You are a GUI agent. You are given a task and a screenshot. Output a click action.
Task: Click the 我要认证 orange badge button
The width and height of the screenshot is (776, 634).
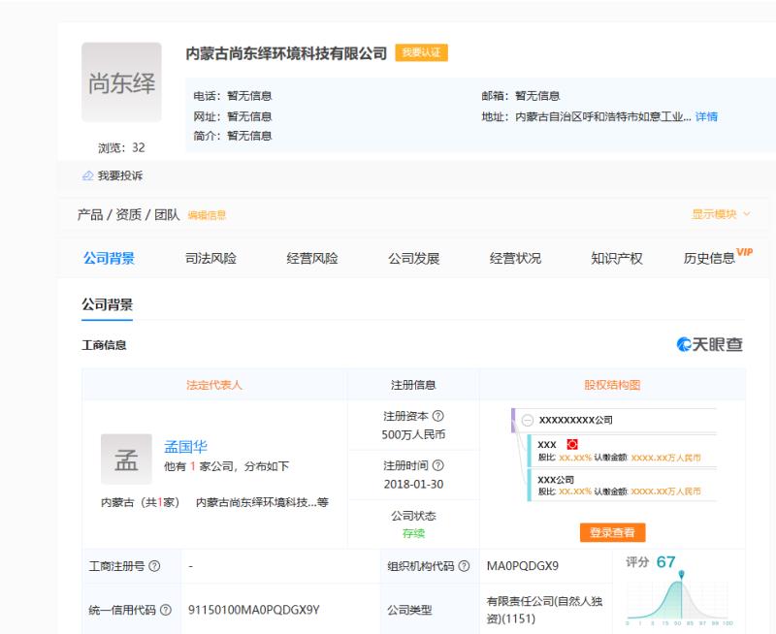point(421,53)
